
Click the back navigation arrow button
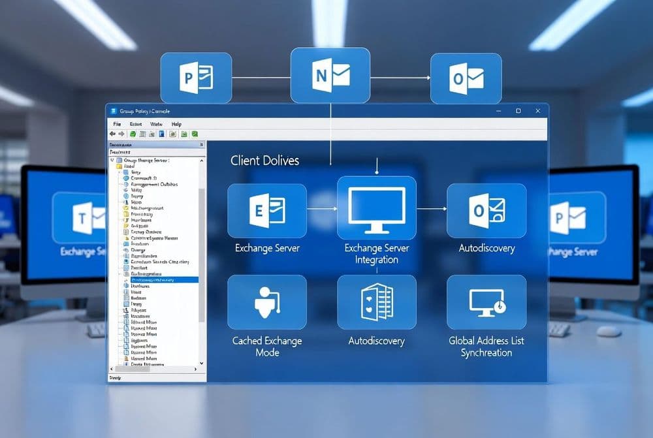pyautogui.click(x=112, y=134)
